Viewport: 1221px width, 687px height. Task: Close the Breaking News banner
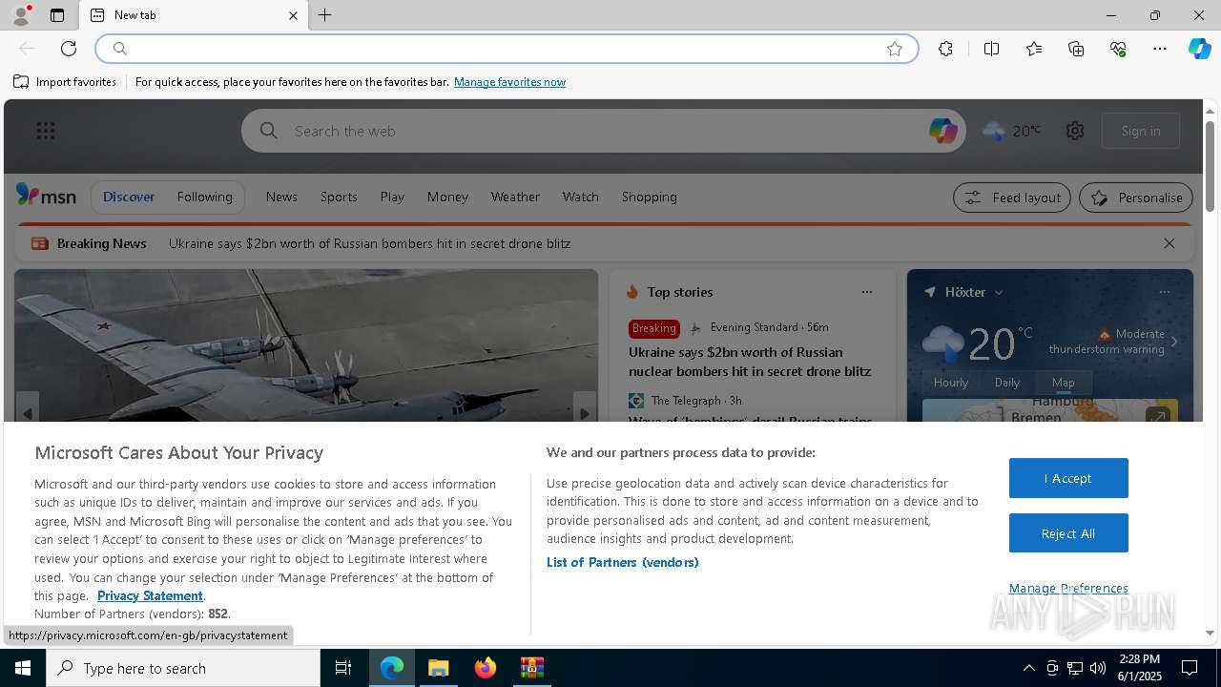1169,243
